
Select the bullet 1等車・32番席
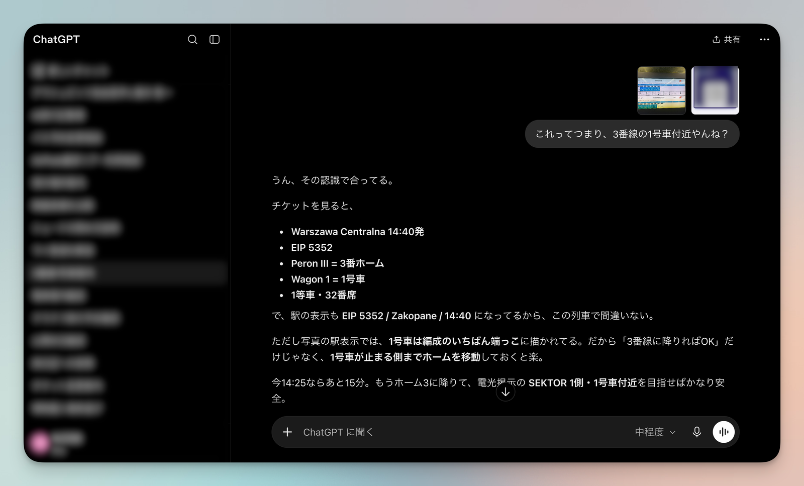324,296
